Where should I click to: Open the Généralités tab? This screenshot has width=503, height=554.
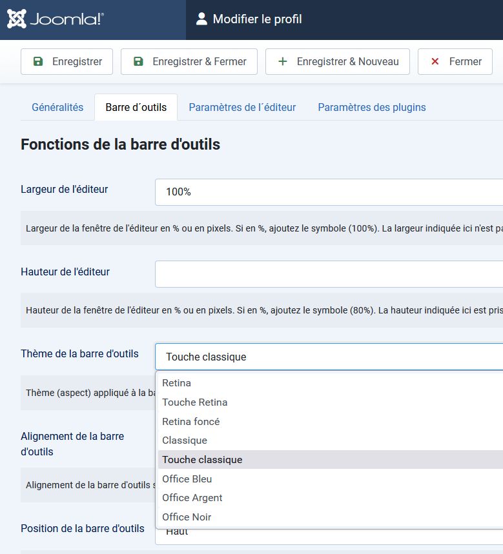57,108
